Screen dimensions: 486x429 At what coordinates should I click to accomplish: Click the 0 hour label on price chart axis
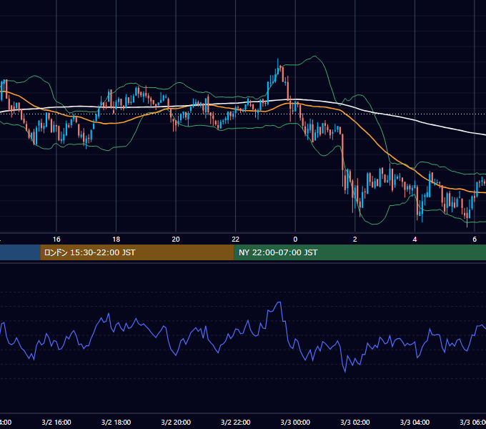click(295, 240)
